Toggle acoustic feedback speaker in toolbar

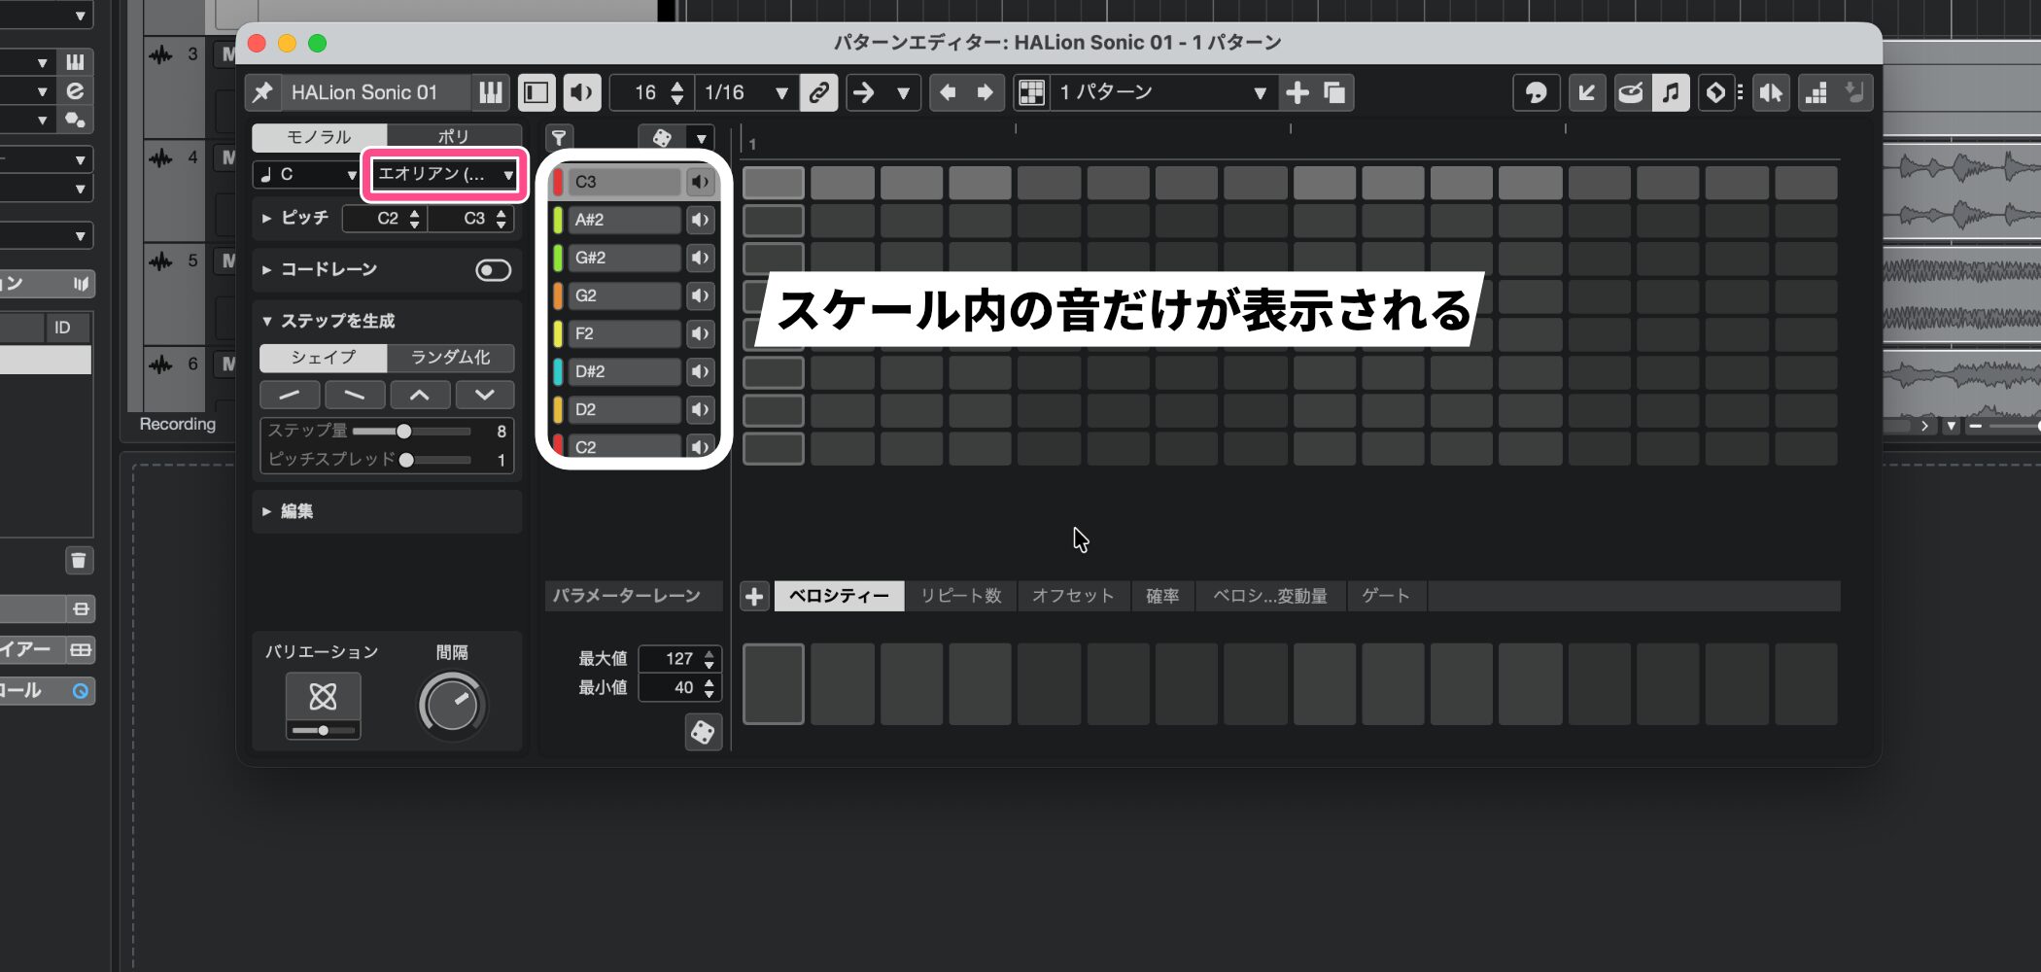tap(581, 92)
